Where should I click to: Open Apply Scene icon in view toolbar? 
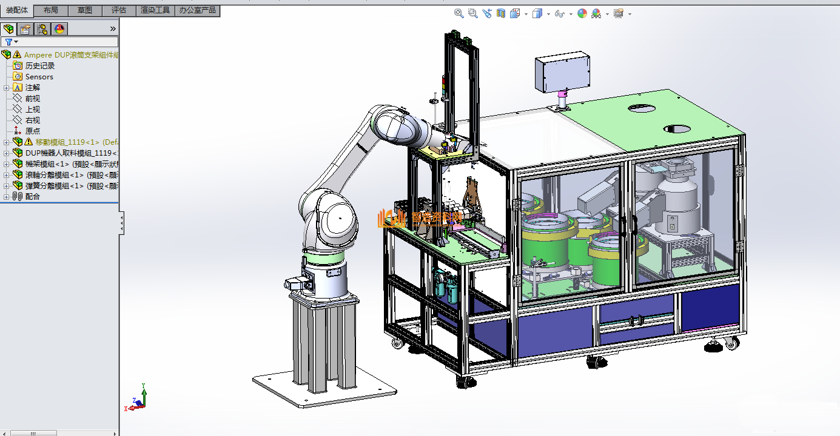point(596,13)
